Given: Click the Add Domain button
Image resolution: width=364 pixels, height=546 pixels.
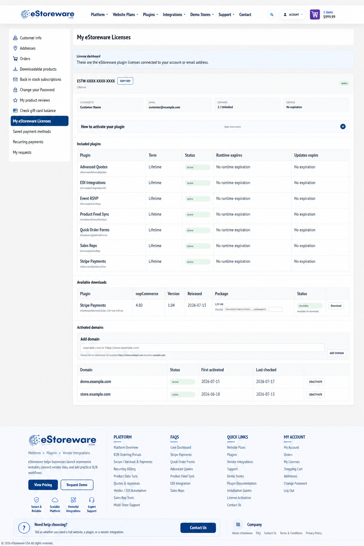Looking at the screenshot, I should click(337, 353).
